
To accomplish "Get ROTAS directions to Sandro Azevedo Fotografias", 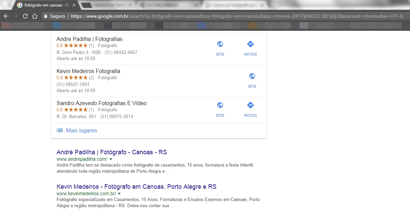I will coord(250,105).
